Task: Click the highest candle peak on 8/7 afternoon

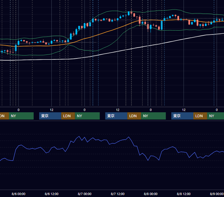Action: click(x=131, y=12)
